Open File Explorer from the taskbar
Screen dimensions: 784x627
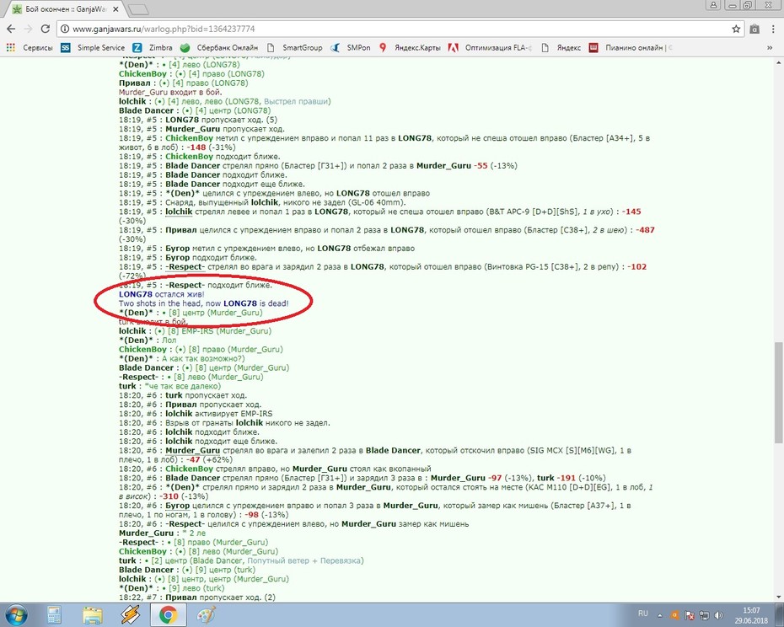point(93,615)
